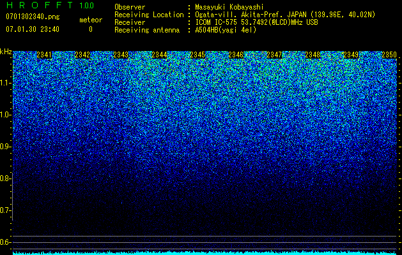The image size is (402, 255).
Task: Click the date stamp 07.01.30 23:40
Action: (33, 29)
